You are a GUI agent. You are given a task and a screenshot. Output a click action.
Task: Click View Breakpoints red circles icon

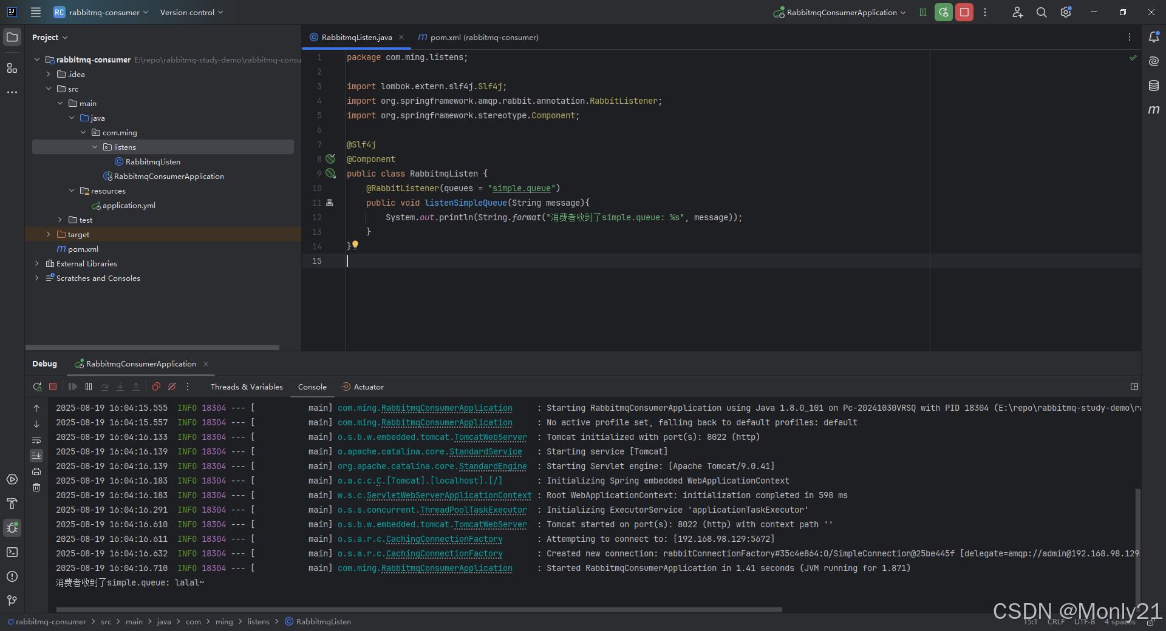(x=156, y=386)
